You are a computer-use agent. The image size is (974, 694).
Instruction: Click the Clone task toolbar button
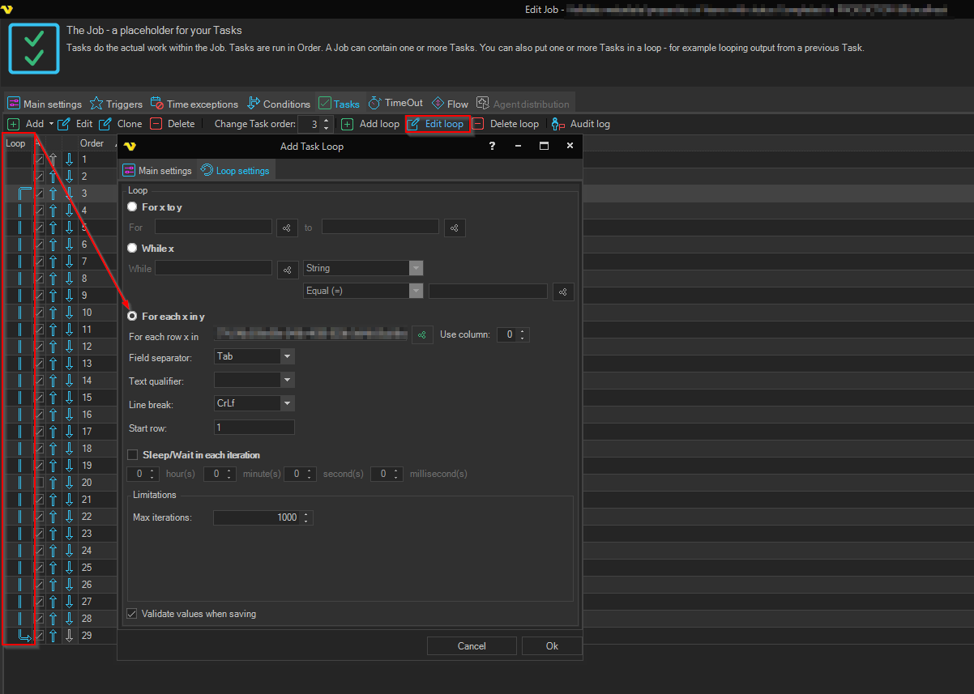120,124
